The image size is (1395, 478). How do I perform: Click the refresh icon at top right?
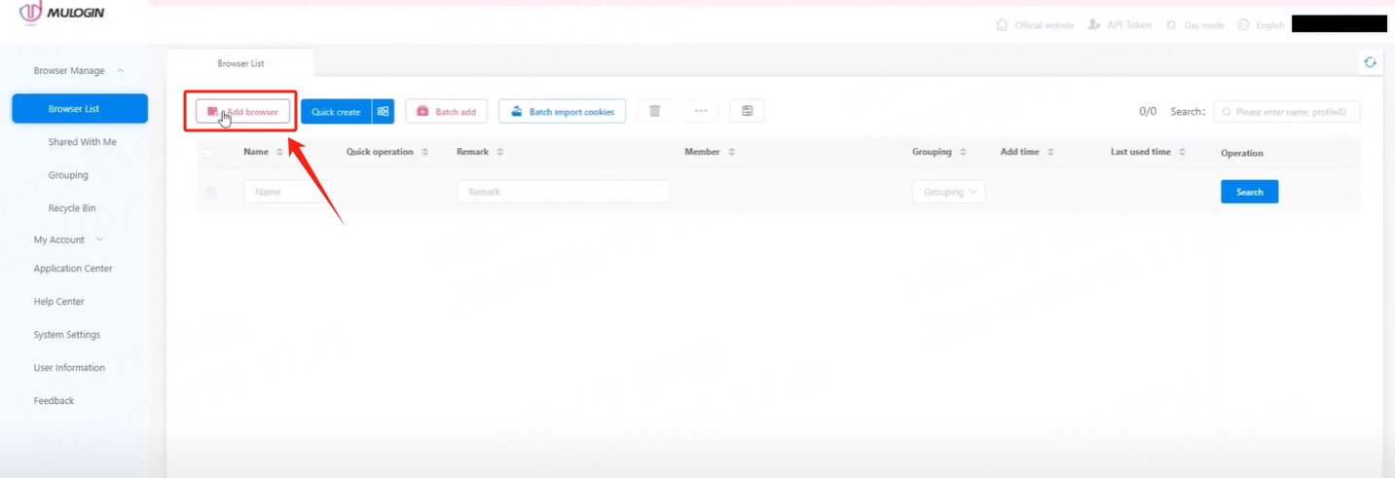(x=1370, y=62)
